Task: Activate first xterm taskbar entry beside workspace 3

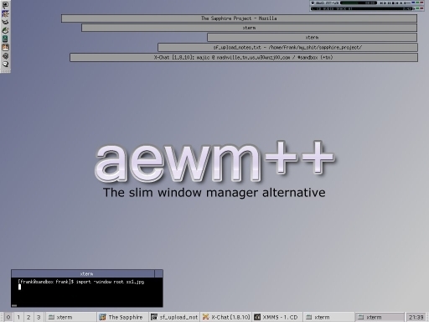Action: pyautogui.click(x=70, y=317)
